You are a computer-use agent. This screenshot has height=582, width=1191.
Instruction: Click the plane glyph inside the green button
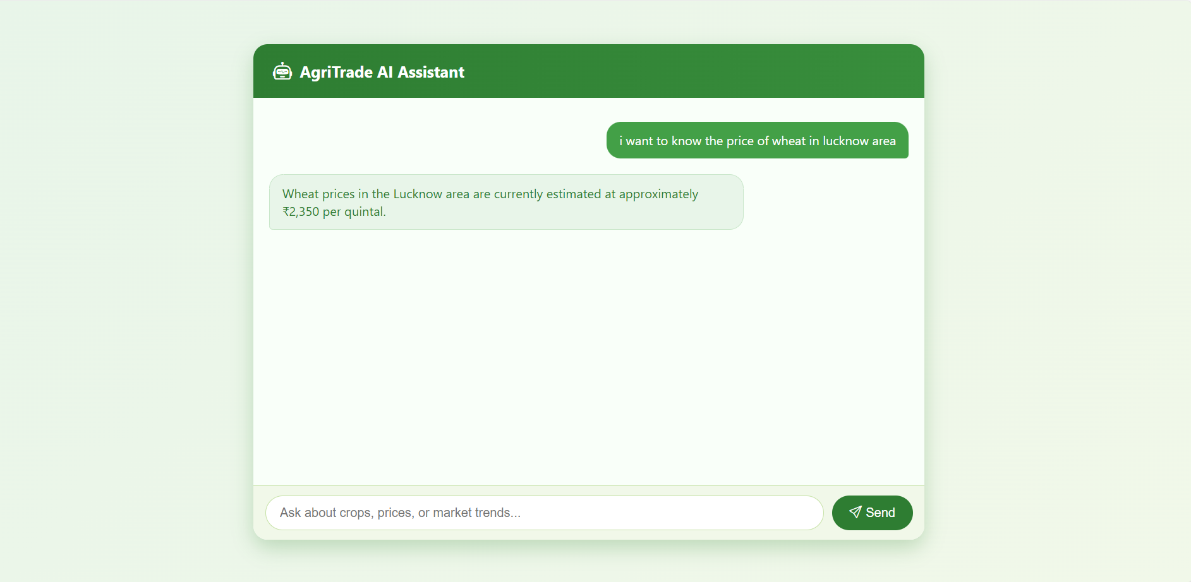pos(855,512)
